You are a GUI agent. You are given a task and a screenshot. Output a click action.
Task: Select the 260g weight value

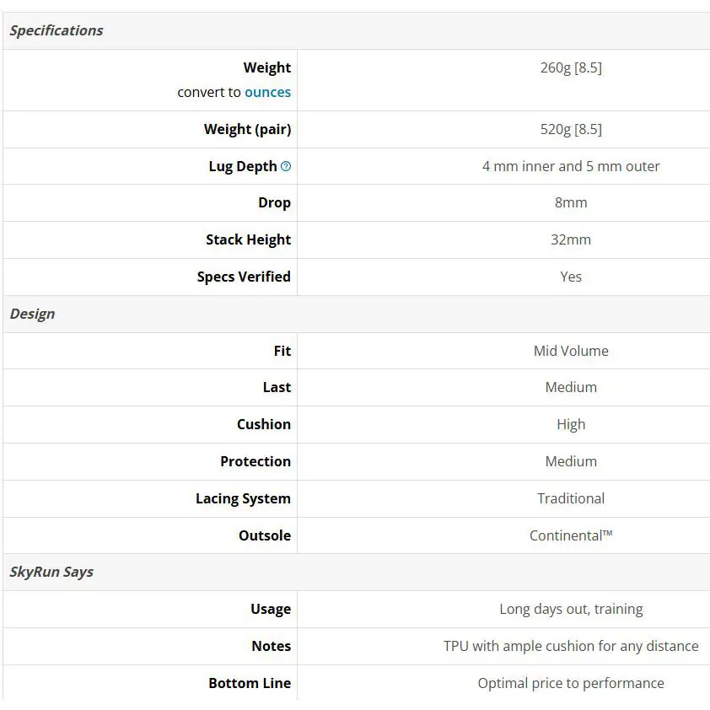pyautogui.click(x=571, y=67)
